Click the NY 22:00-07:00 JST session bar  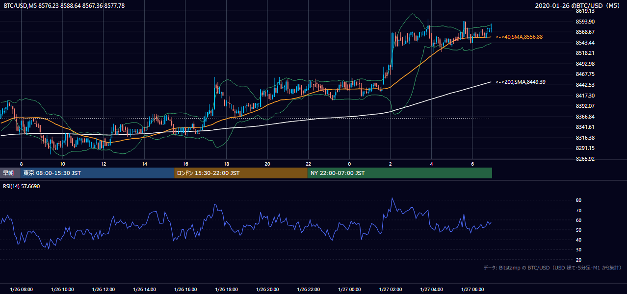400,173
